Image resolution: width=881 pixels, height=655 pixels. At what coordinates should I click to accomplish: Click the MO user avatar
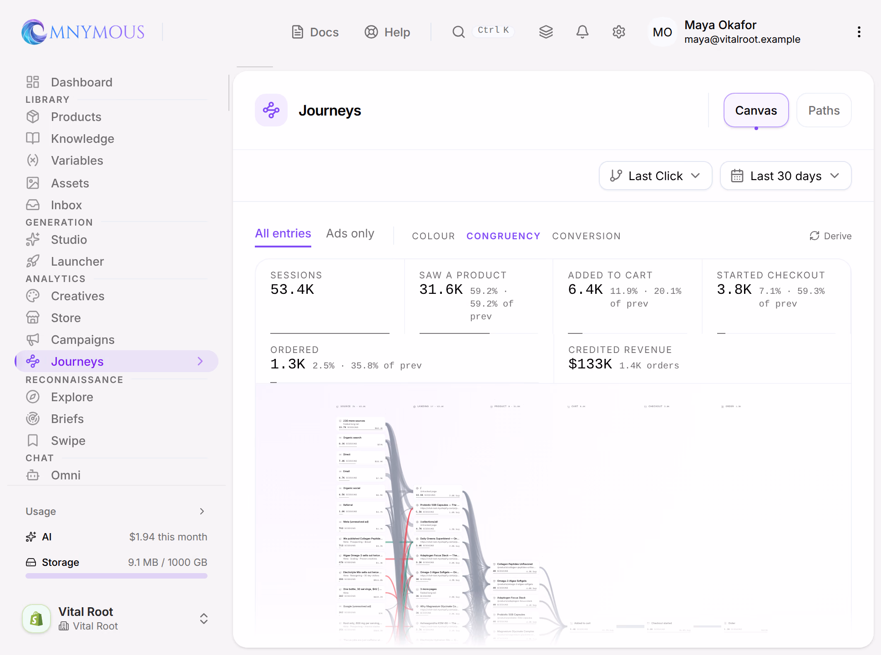(x=663, y=32)
